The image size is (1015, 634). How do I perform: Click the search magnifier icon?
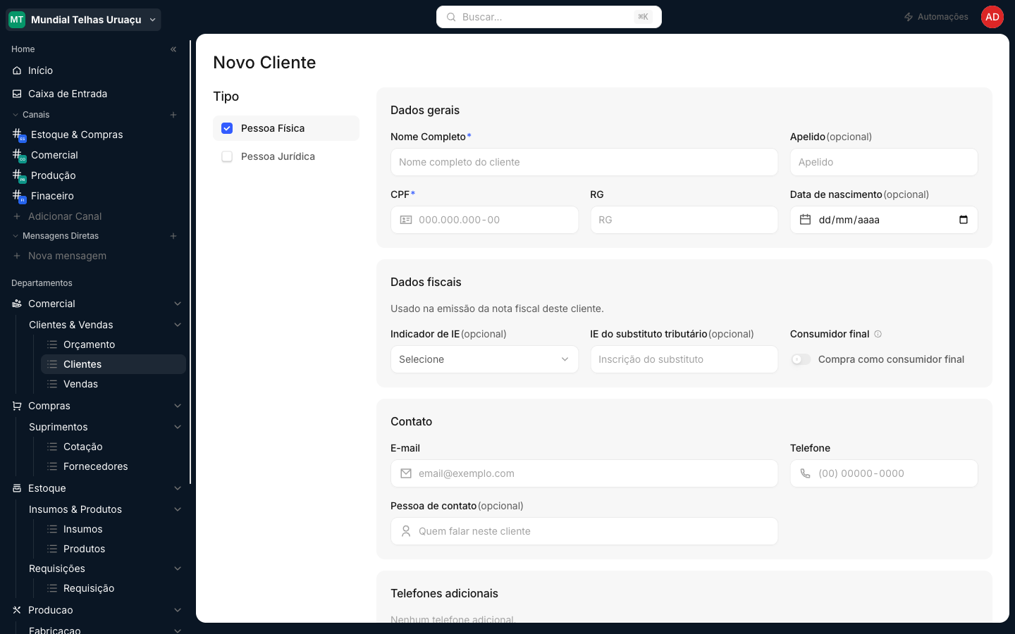451,17
